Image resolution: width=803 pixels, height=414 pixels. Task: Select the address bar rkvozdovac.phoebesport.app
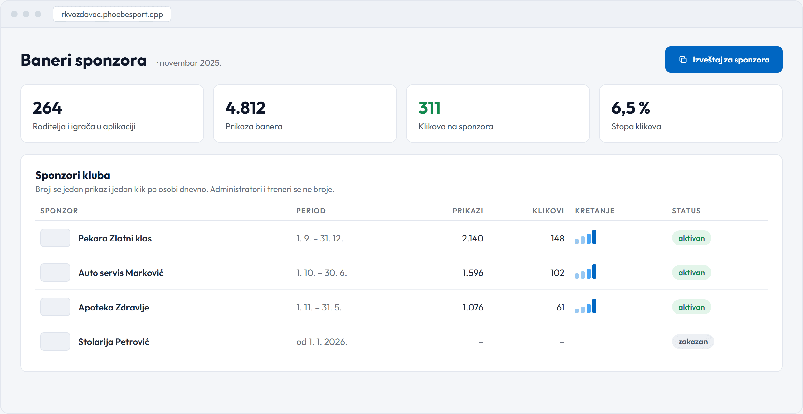point(112,14)
